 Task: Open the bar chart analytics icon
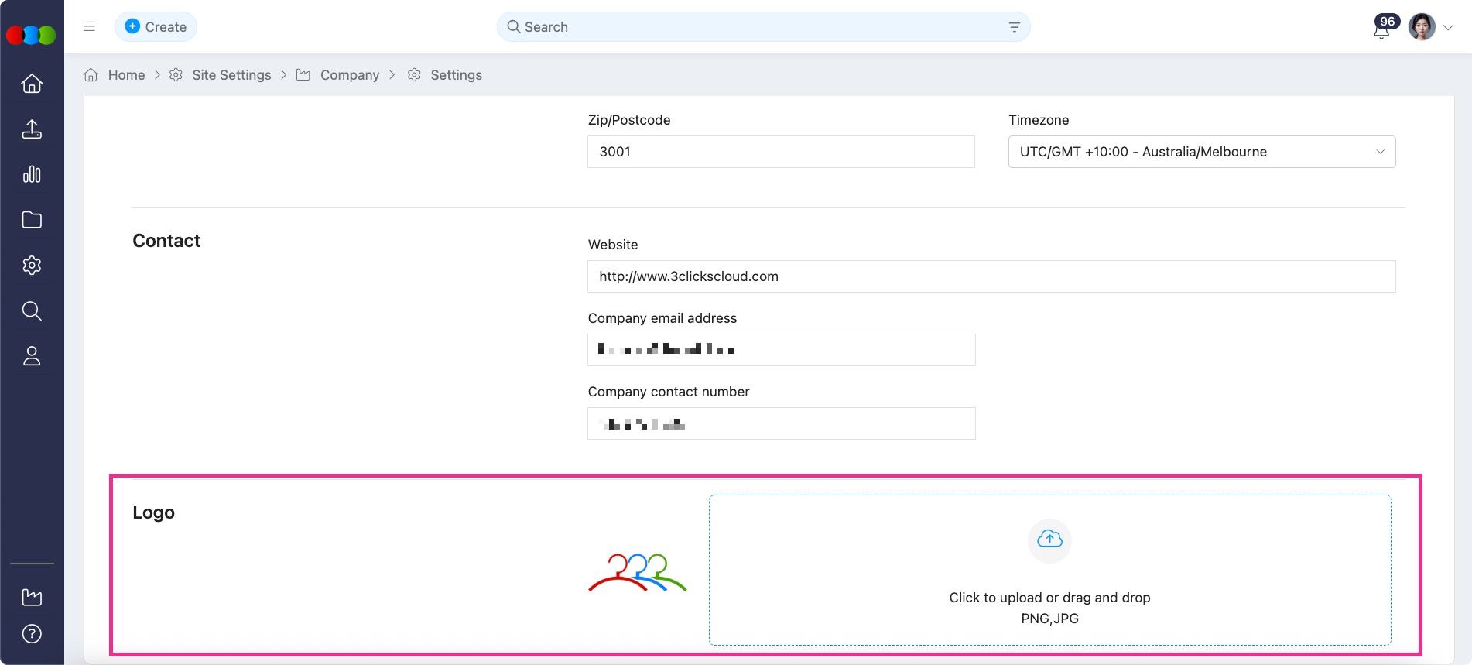32,174
